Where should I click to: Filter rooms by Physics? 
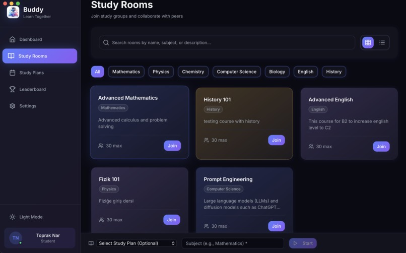point(161,72)
